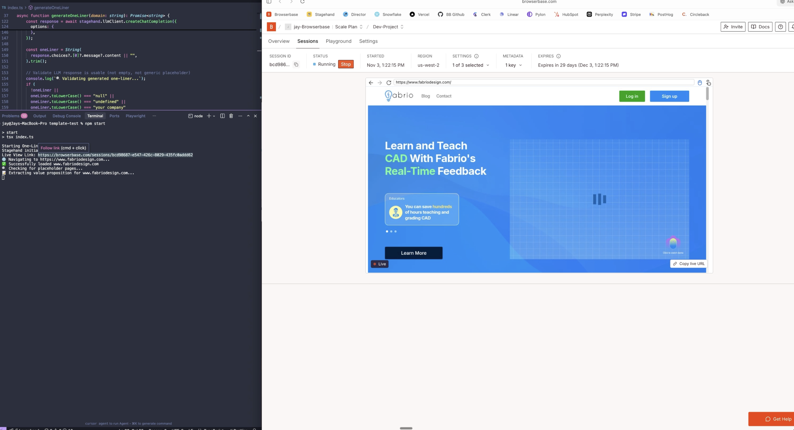Select the third carousel dot
794x430 pixels.
tap(396, 231)
